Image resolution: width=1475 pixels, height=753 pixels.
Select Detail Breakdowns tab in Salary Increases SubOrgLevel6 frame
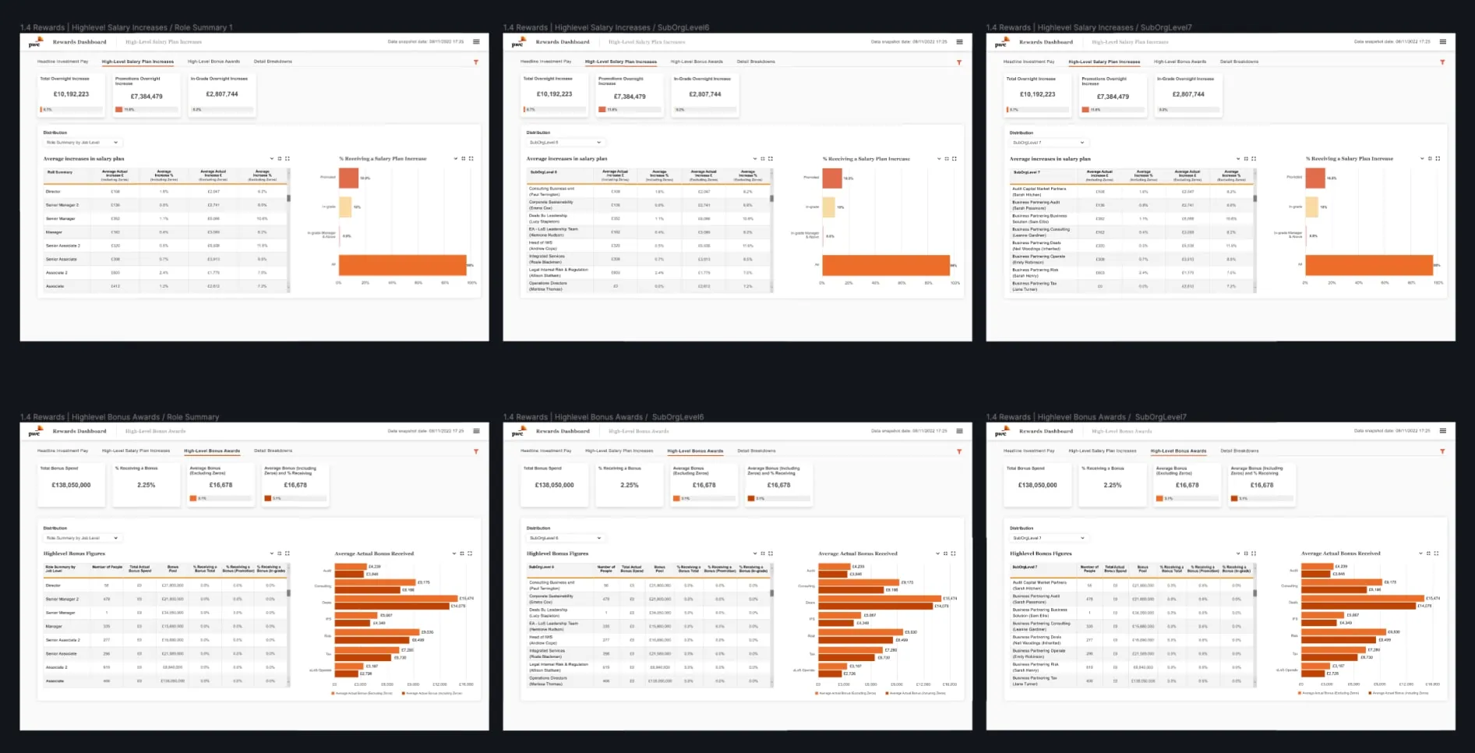(756, 62)
